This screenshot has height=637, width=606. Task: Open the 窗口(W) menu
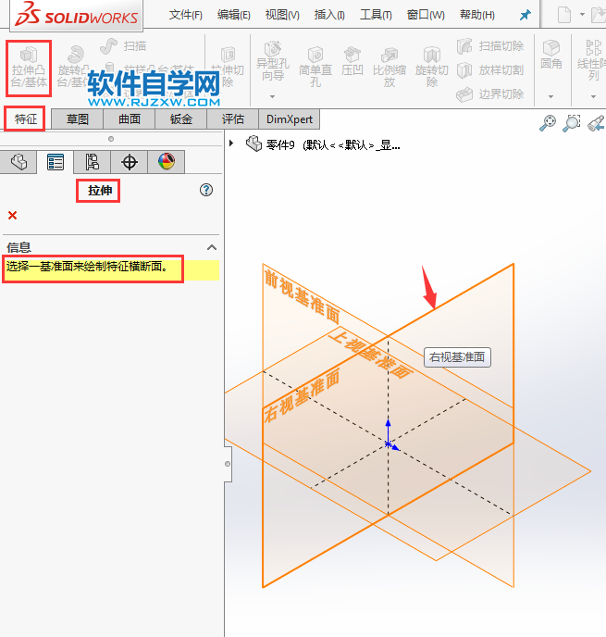click(426, 16)
